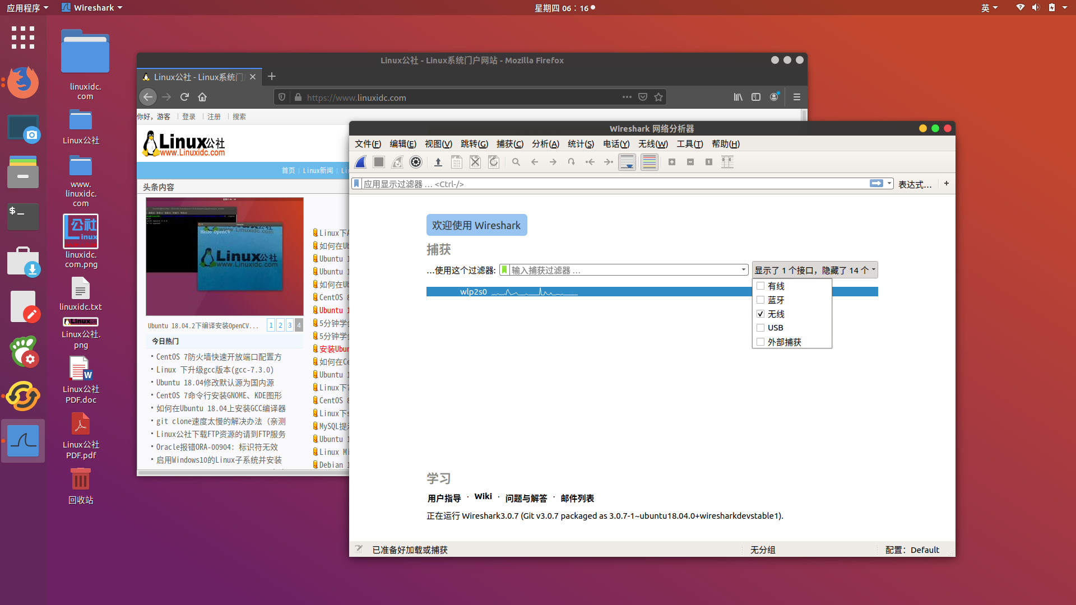The image size is (1076, 605).
Task: Restart the current capture
Action: [397, 162]
